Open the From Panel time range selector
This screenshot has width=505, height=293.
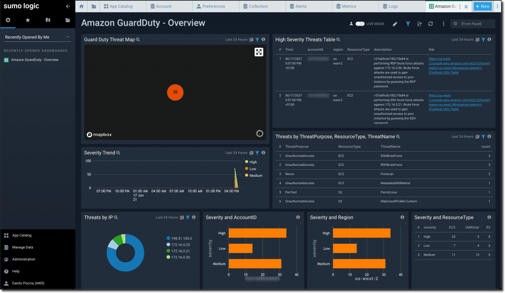(x=473, y=24)
